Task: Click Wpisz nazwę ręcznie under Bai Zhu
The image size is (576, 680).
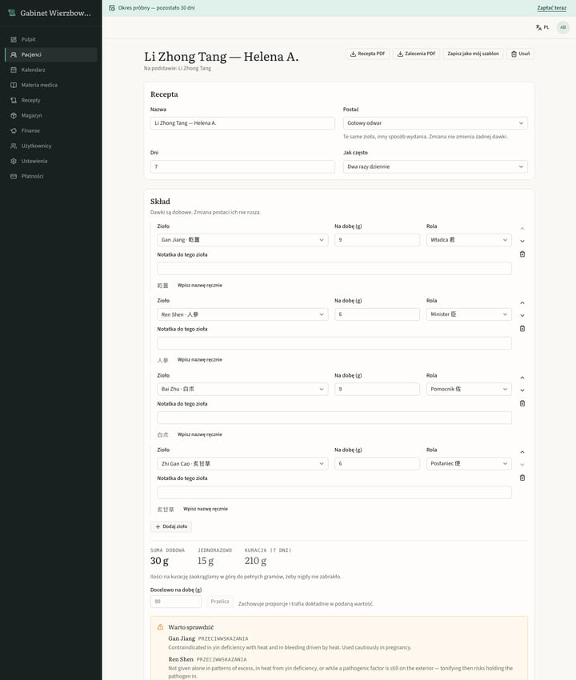Action: [x=199, y=434]
